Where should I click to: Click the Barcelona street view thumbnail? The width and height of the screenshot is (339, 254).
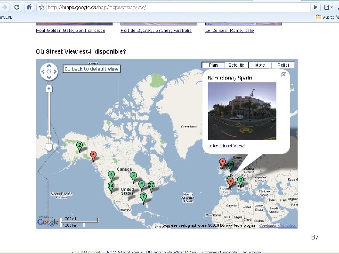(x=242, y=111)
